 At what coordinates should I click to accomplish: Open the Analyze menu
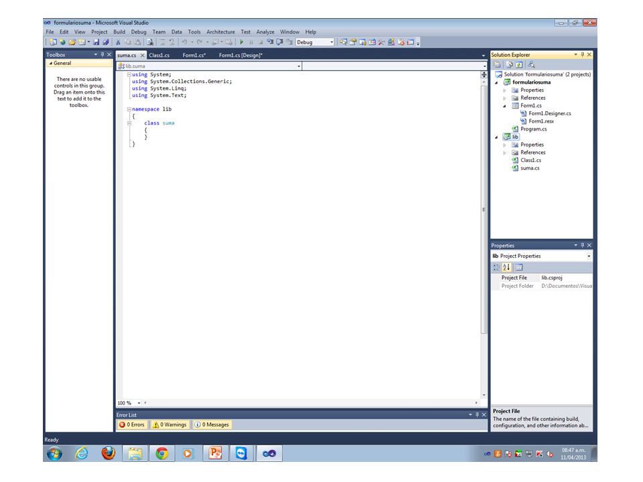[265, 32]
